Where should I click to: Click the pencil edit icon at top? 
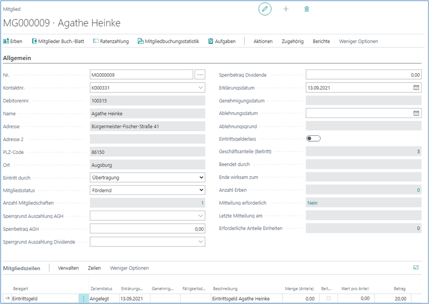pos(265,9)
